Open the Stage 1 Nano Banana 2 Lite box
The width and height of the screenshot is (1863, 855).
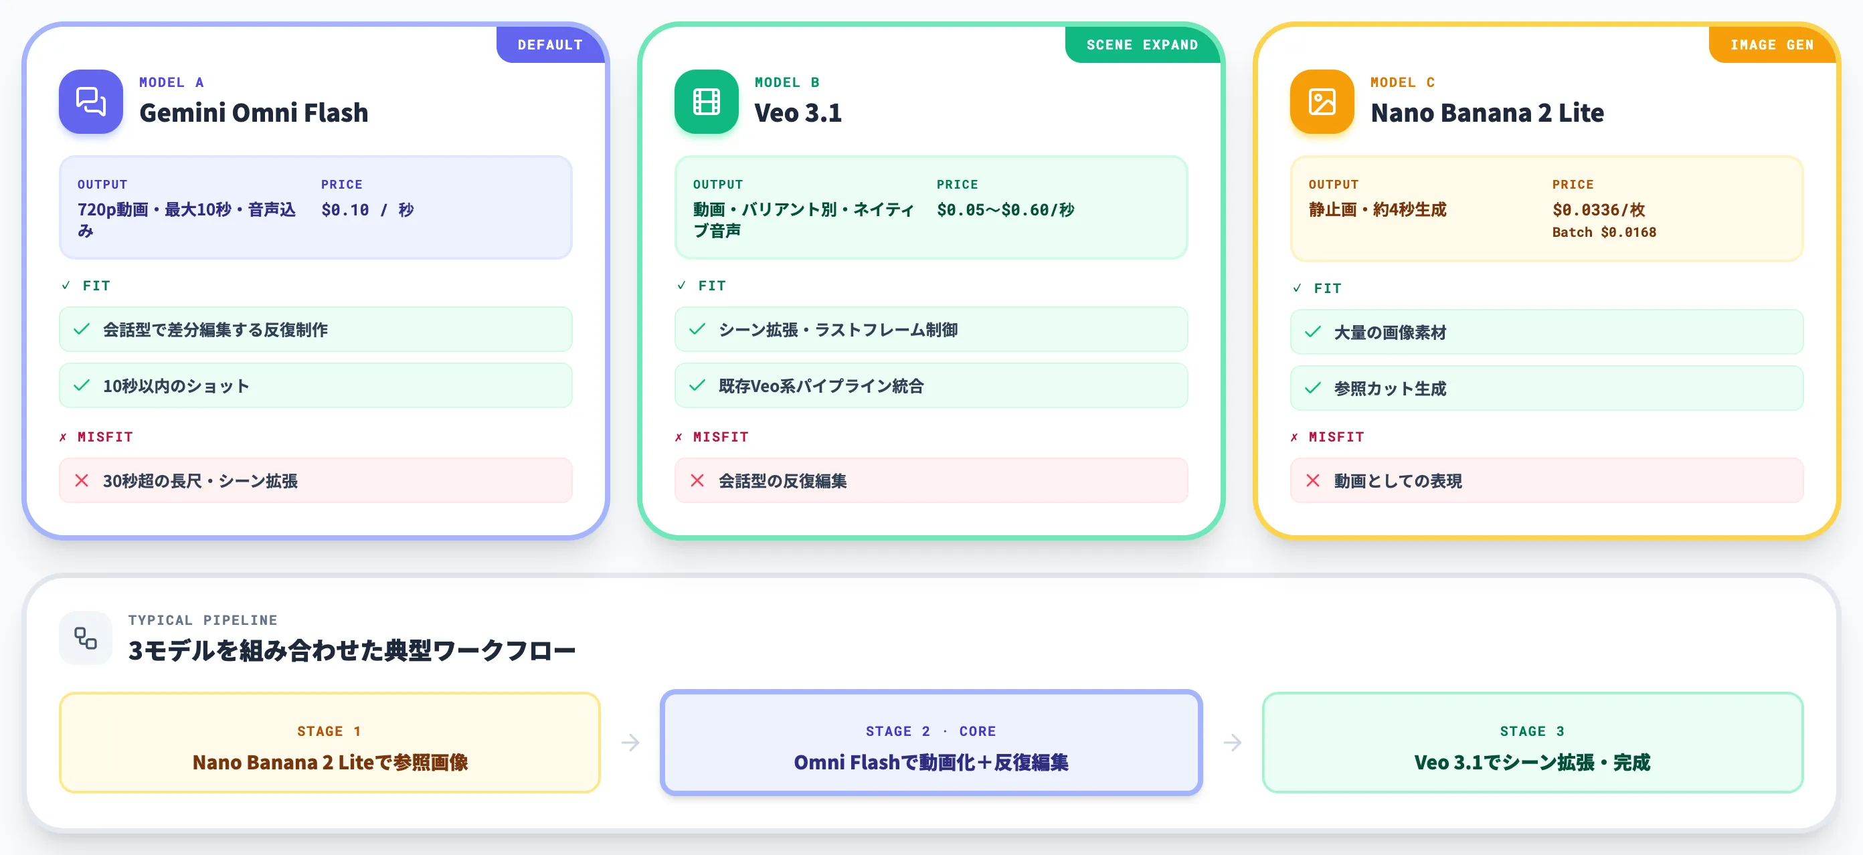point(330,743)
